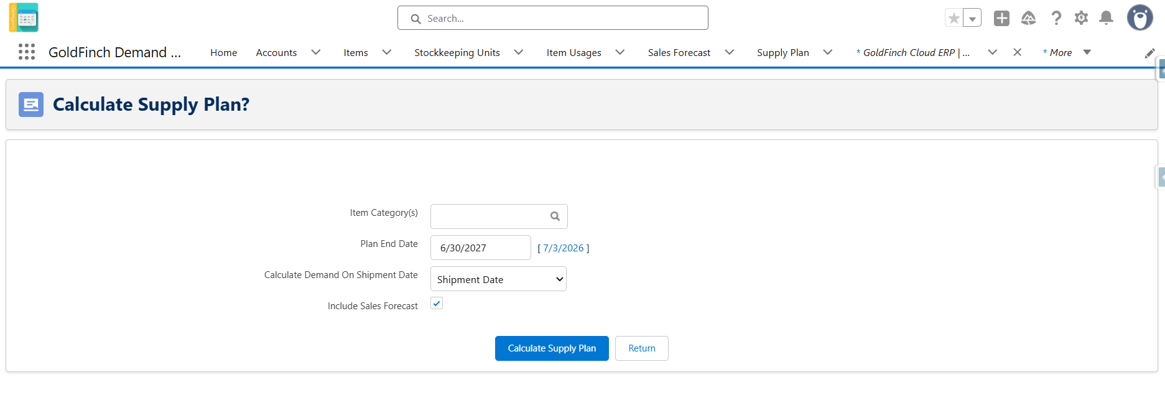1165x405 pixels.
Task: Open the Shipment Date dropdown
Action: pos(498,279)
